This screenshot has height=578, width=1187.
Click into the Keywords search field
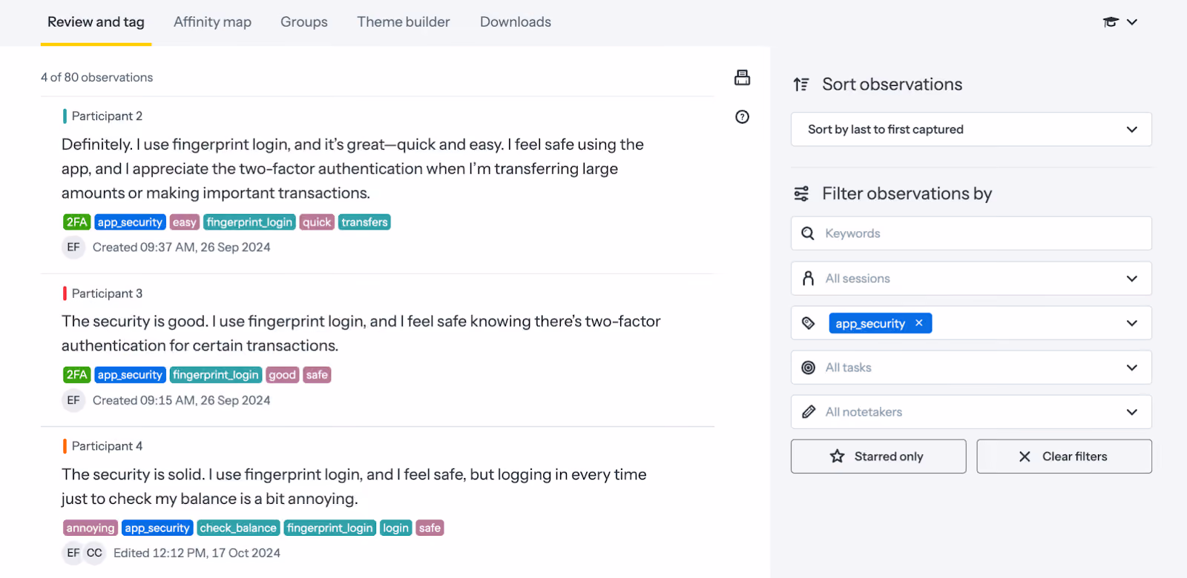tap(971, 233)
